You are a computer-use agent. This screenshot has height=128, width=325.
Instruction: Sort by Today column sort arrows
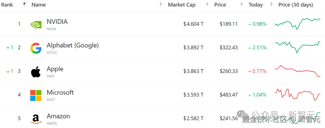pyautogui.click(x=271, y=5)
